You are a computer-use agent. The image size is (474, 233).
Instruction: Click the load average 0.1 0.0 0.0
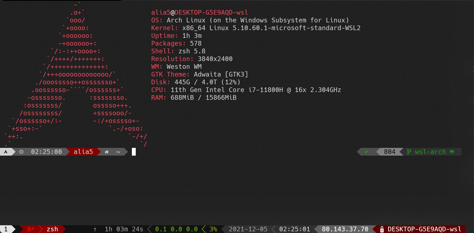coord(176,229)
